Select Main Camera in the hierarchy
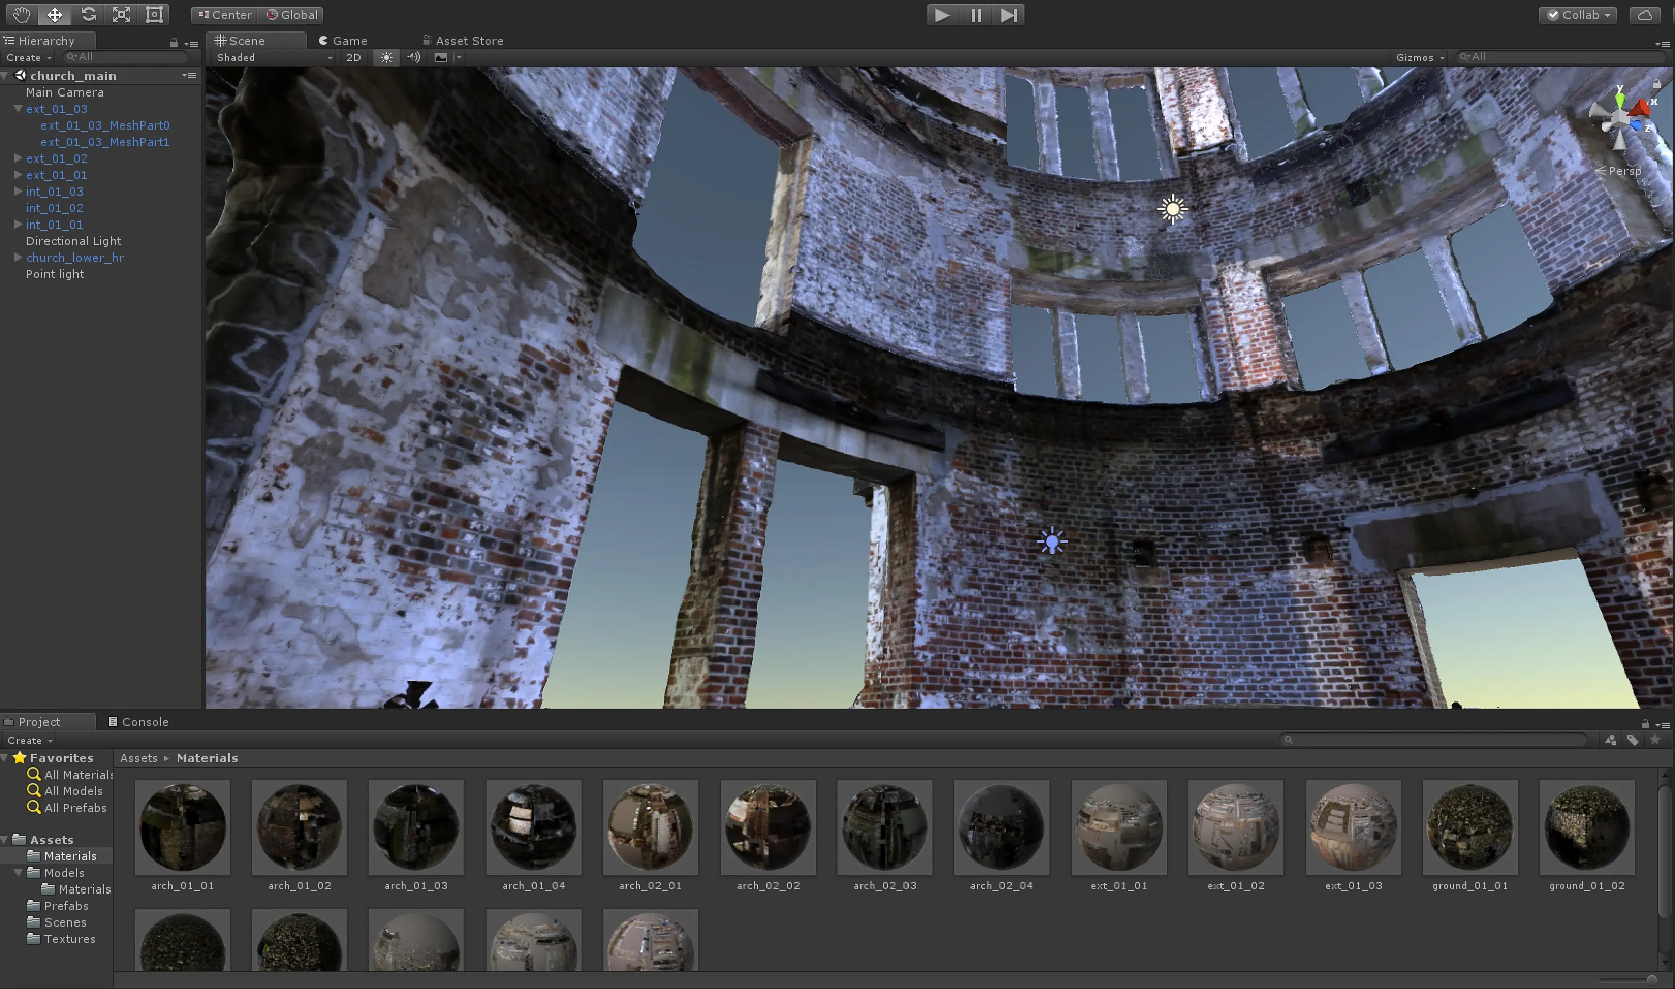Screen dimensions: 1675x989 click(65, 92)
